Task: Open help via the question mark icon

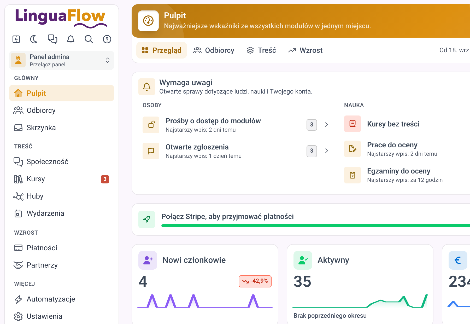Action: click(x=107, y=39)
